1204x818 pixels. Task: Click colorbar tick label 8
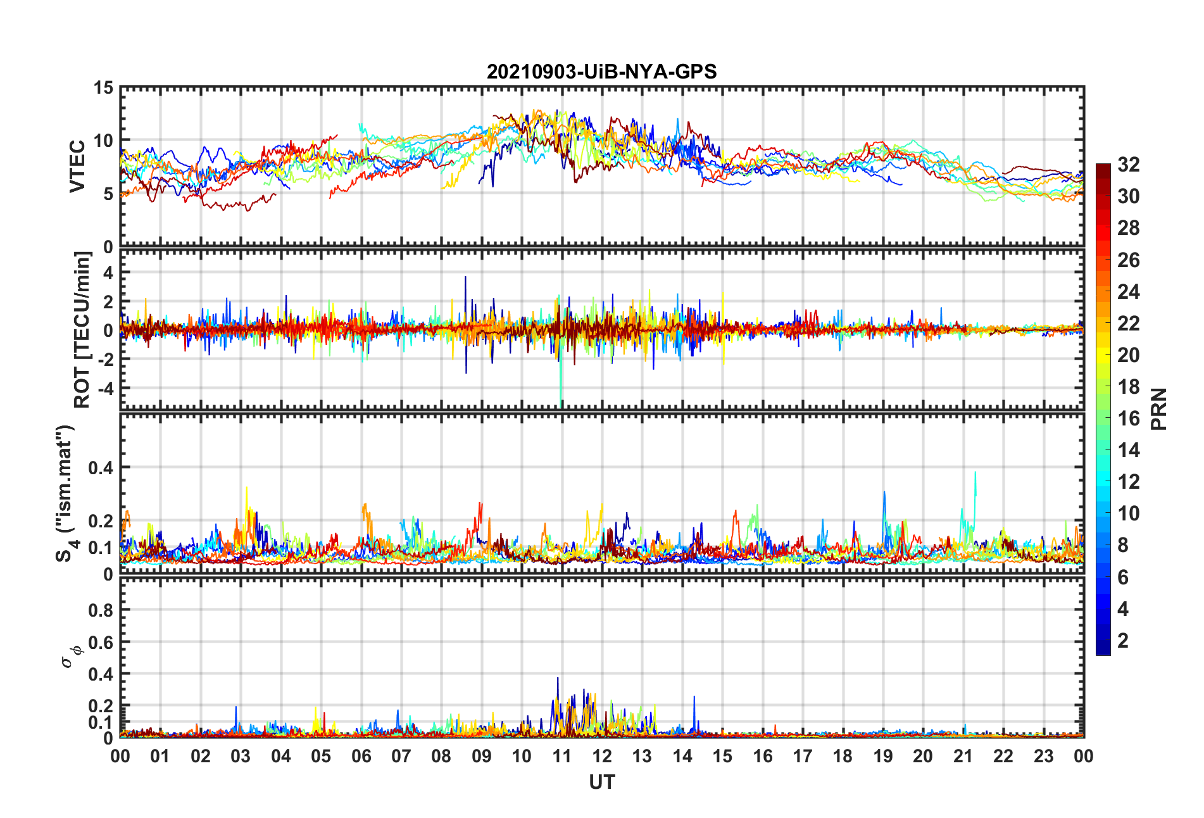point(1123,545)
